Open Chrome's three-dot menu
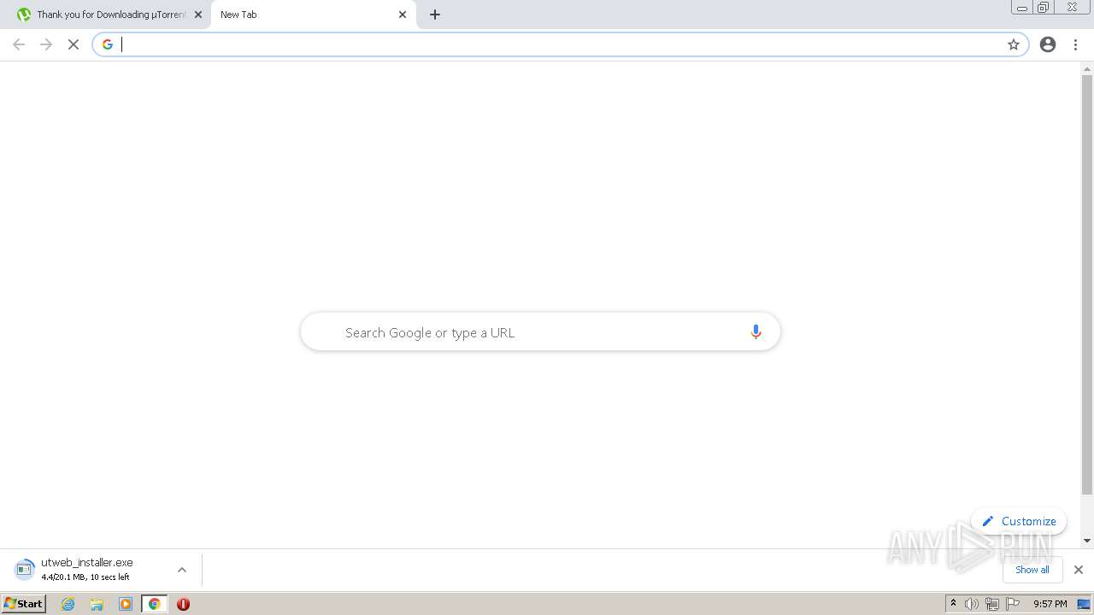Image resolution: width=1094 pixels, height=615 pixels. point(1075,44)
